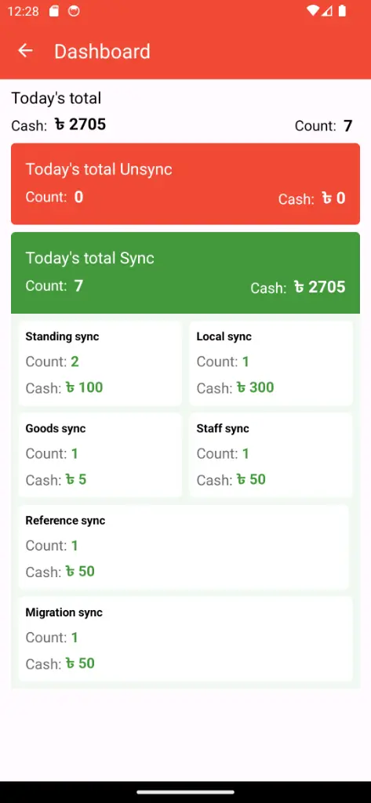Tap the Dashboard title
Image resolution: width=371 pixels, height=803 pixels.
click(x=103, y=52)
